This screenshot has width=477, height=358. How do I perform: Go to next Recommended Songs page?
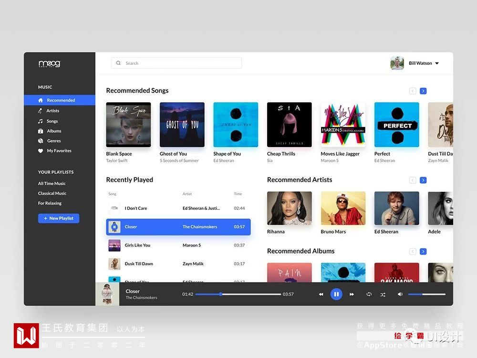click(x=423, y=91)
